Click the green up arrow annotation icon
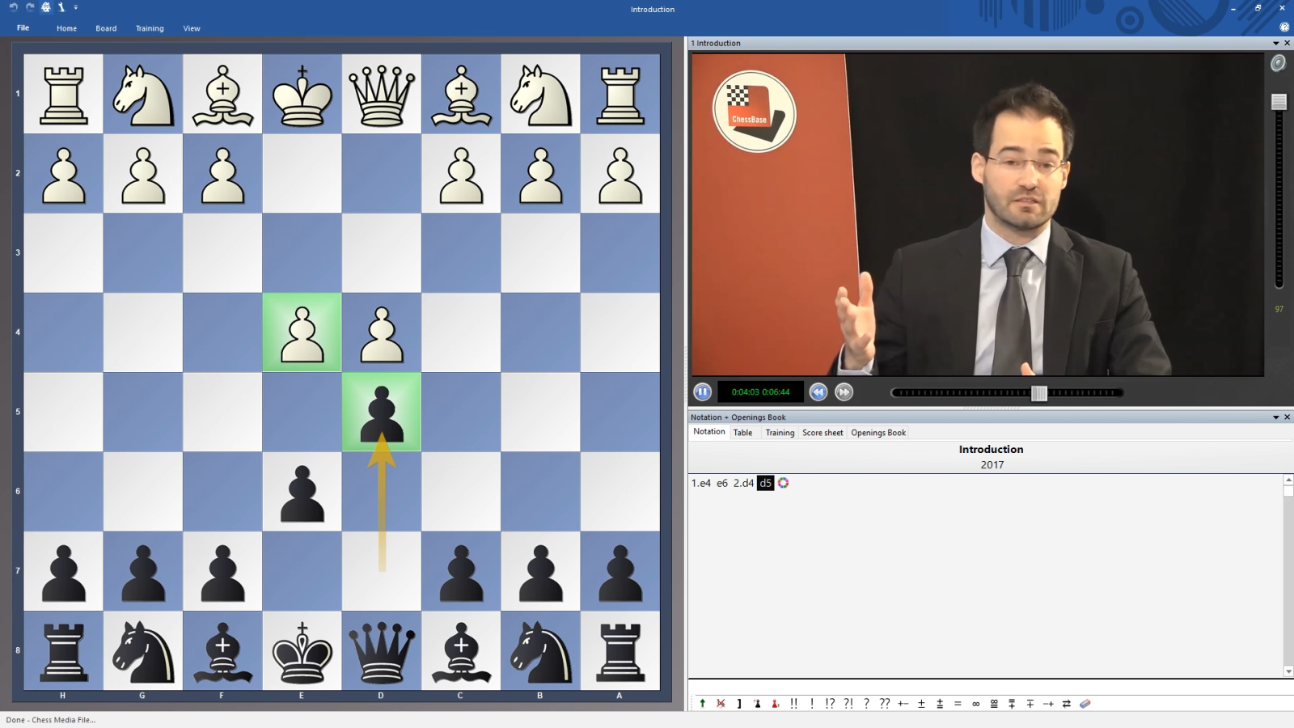1294x728 pixels. 702,704
